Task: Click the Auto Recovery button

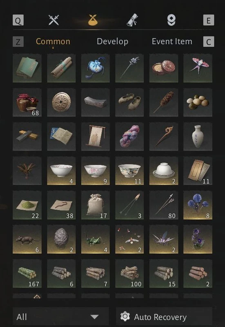Action: coord(164,317)
